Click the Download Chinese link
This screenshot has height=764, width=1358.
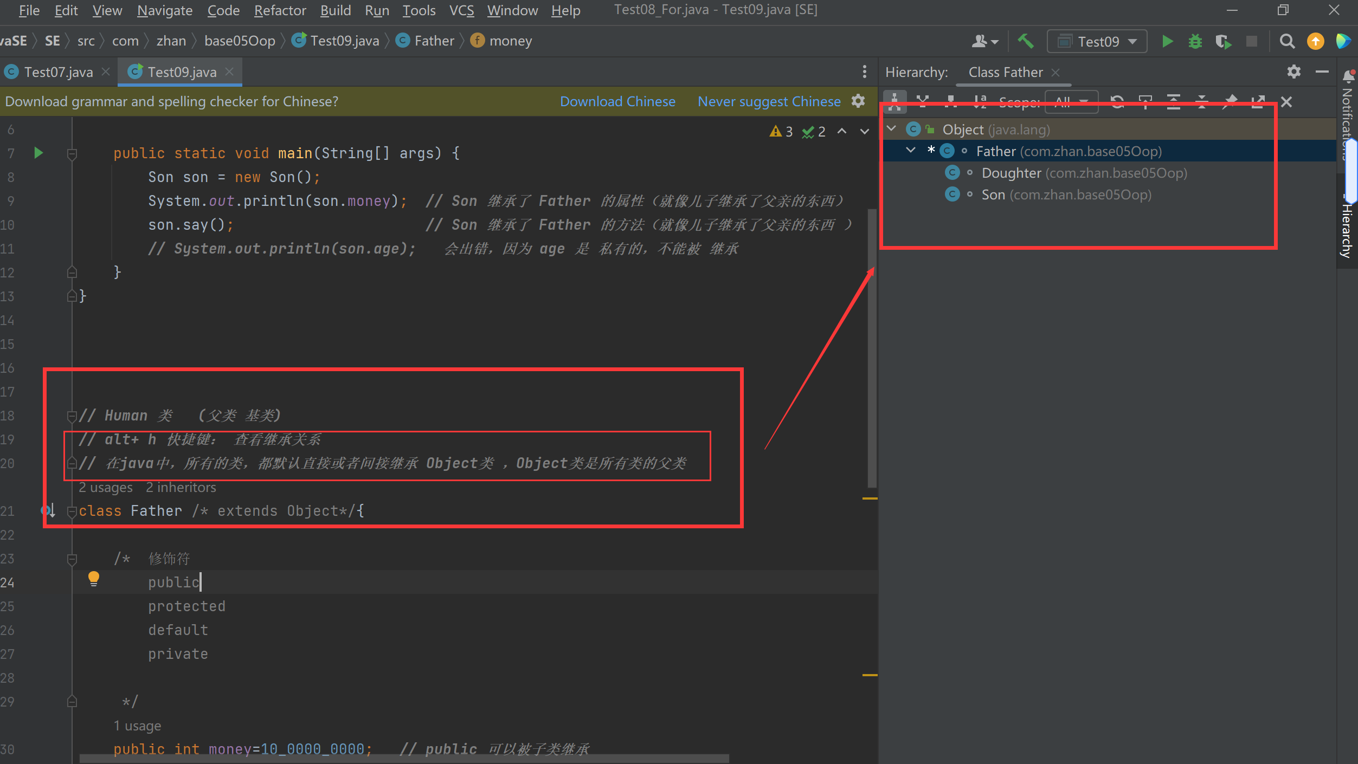tap(617, 101)
